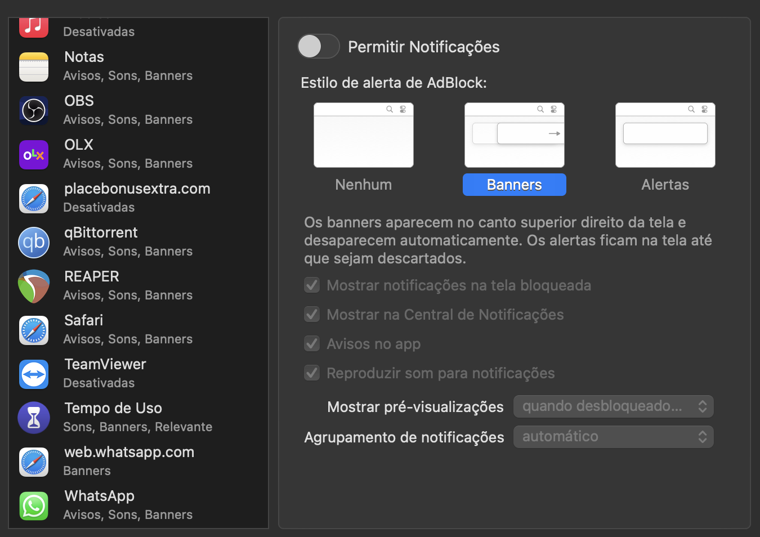Image resolution: width=760 pixels, height=537 pixels.
Task: Toggle Mostrar na Central de Notificações checkbox
Action: [x=312, y=314]
